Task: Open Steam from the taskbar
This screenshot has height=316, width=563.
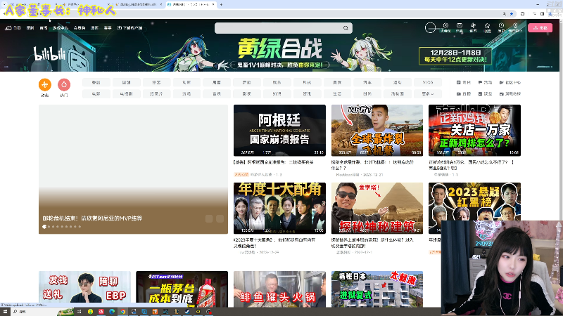Action: (x=187, y=312)
